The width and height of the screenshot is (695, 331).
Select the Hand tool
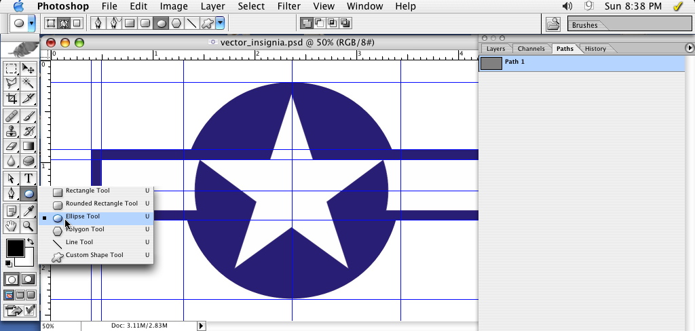[11, 226]
